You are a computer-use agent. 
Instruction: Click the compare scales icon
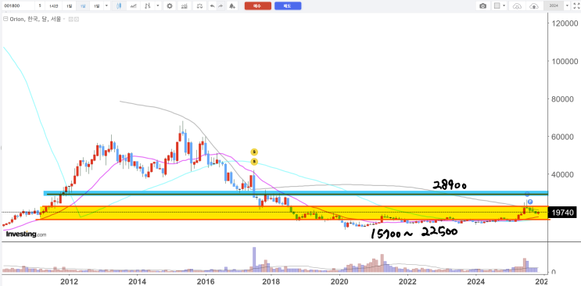pyautogui.click(x=199, y=6)
